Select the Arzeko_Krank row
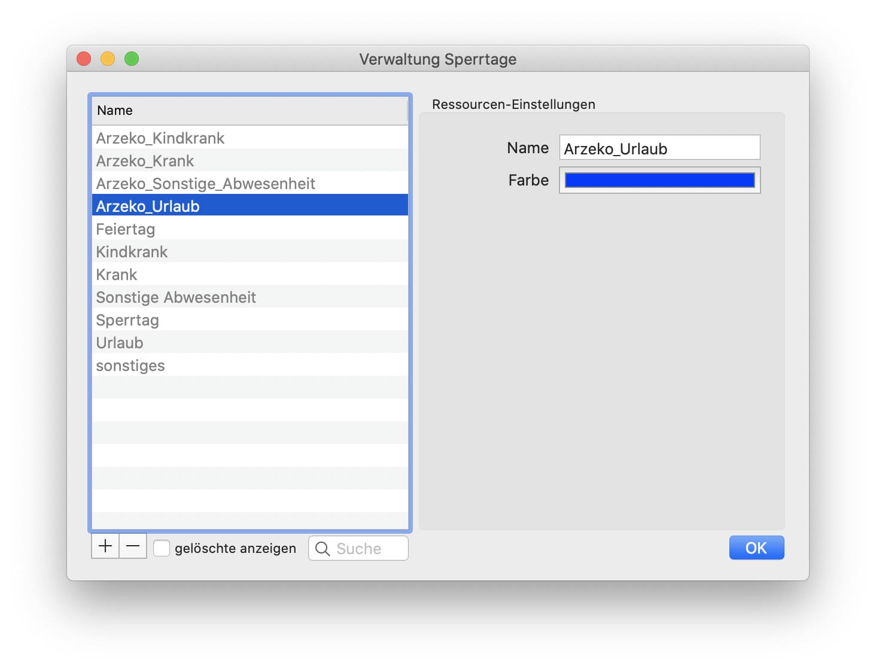 250,160
